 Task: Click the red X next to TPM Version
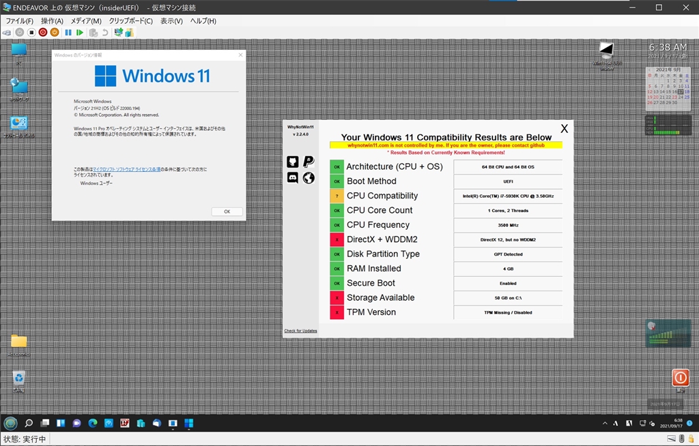point(337,312)
